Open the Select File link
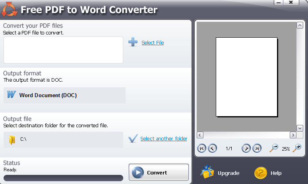Viewport: 308px width, 184px height. pos(153,42)
